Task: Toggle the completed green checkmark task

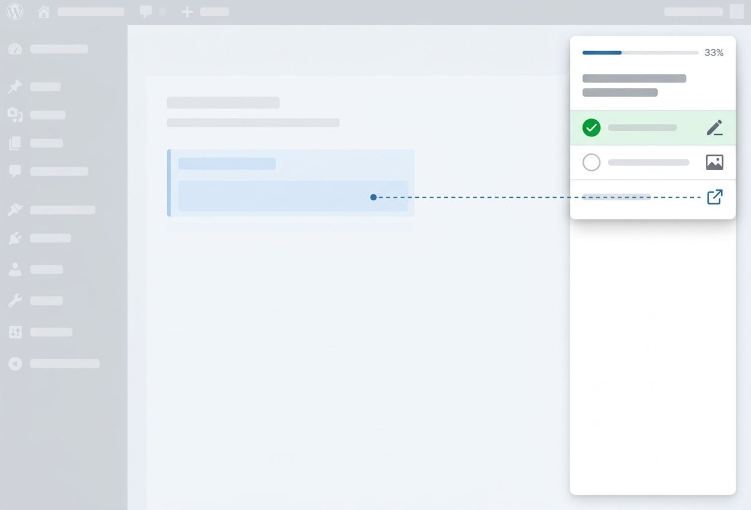Action: point(592,127)
